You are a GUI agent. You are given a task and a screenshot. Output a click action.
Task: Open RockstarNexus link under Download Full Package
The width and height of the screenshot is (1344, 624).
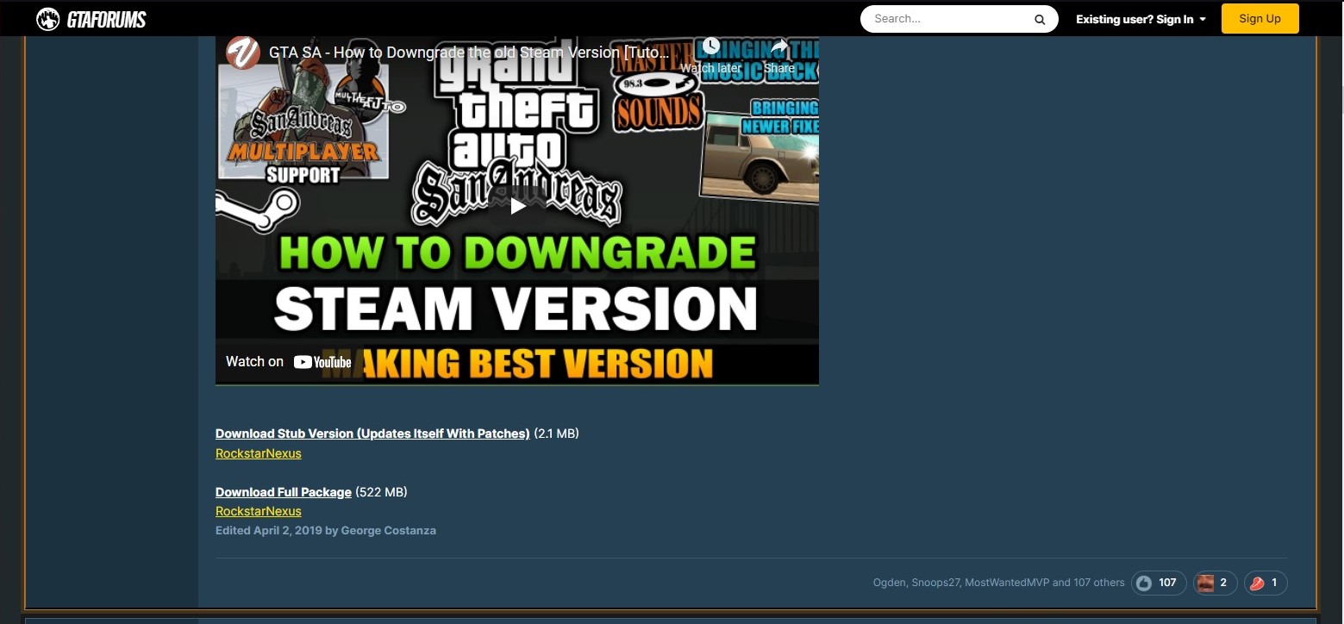[x=259, y=511]
